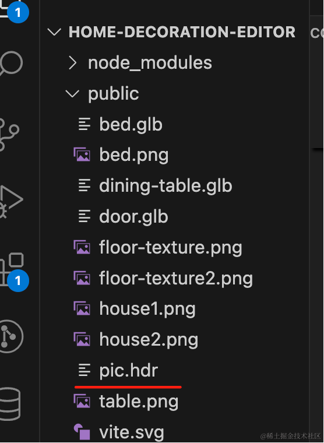
Task: Expand the node_modules folder
Action: point(150,63)
